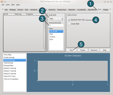The image size is (113, 95).
Task: Click the Run button
Action: coord(71,50)
